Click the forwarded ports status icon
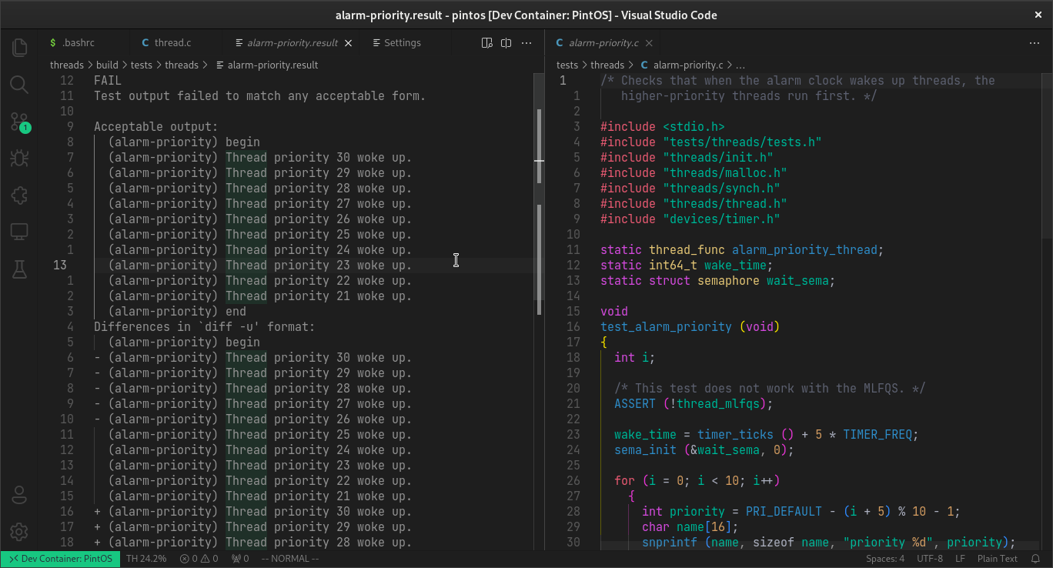This screenshot has height=568, width=1053. pyautogui.click(x=241, y=559)
